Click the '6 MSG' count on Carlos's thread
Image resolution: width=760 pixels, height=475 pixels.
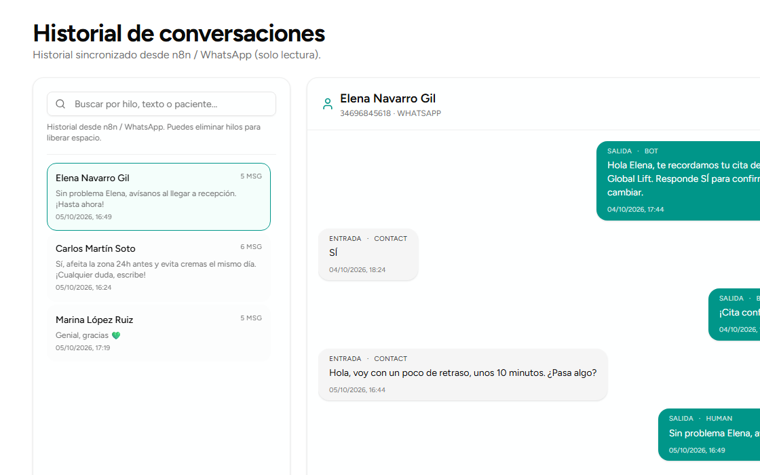point(251,247)
